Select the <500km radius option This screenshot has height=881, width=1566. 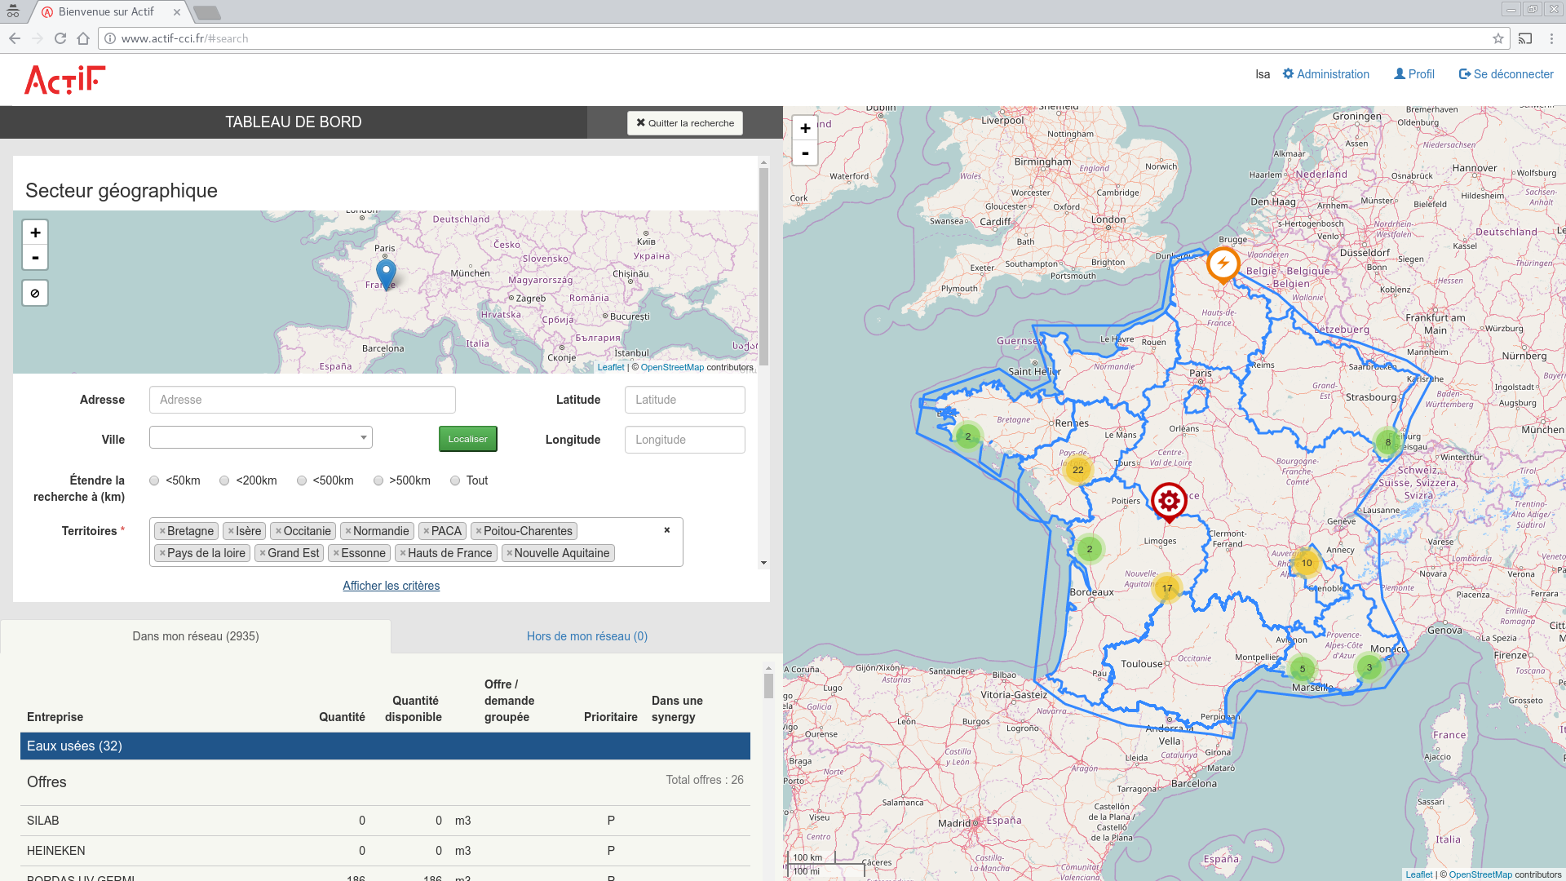click(302, 480)
